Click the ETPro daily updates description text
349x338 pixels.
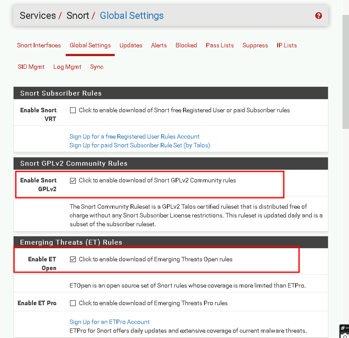(188, 331)
